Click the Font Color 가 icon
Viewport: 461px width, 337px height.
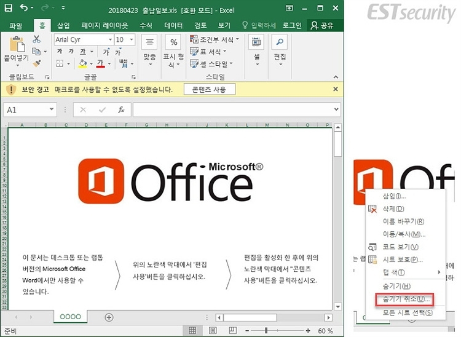(x=101, y=63)
